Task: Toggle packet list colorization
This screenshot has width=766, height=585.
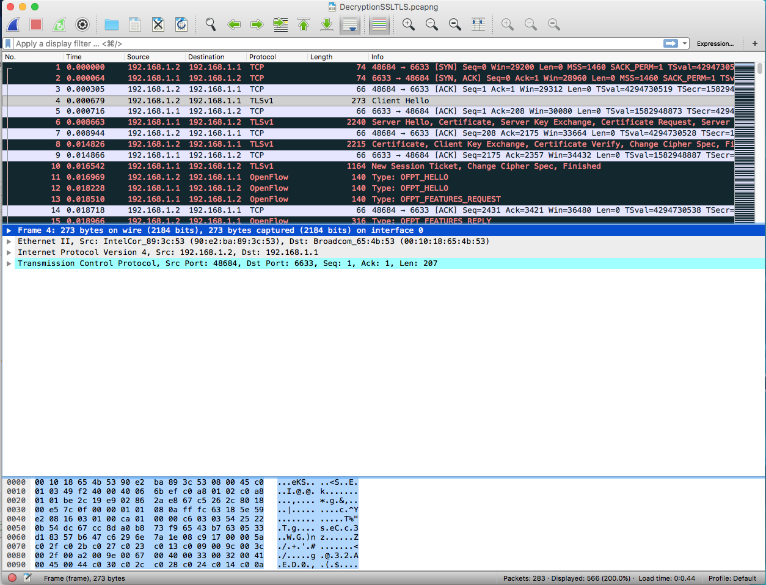Action: coord(379,24)
